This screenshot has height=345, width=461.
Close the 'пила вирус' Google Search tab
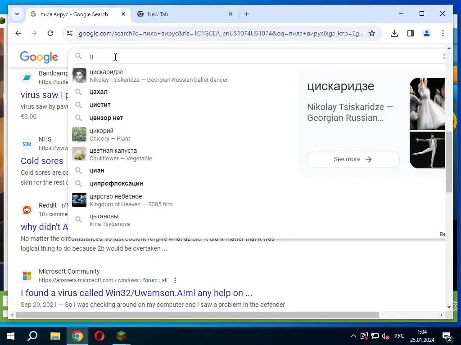click(x=123, y=14)
